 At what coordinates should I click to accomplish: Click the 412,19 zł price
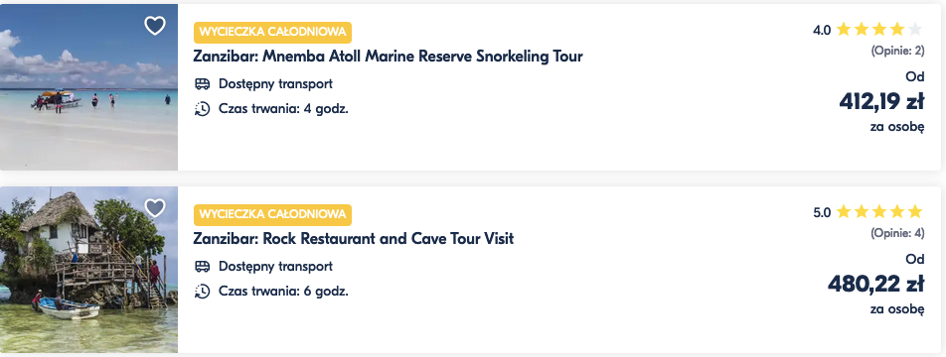point(881,102)
